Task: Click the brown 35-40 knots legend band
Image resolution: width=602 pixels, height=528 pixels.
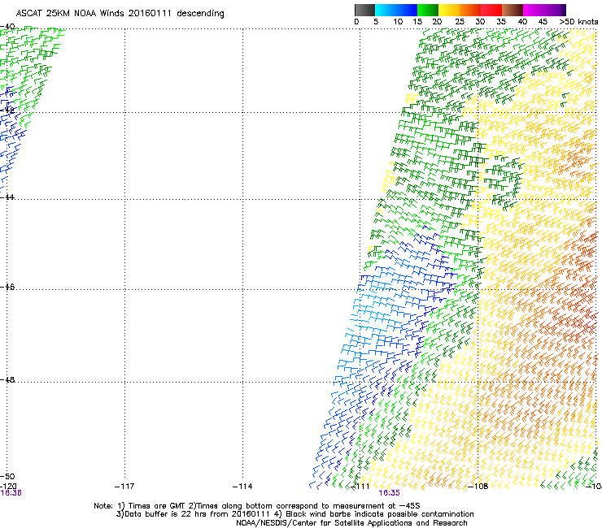Action: coord(513,10)
